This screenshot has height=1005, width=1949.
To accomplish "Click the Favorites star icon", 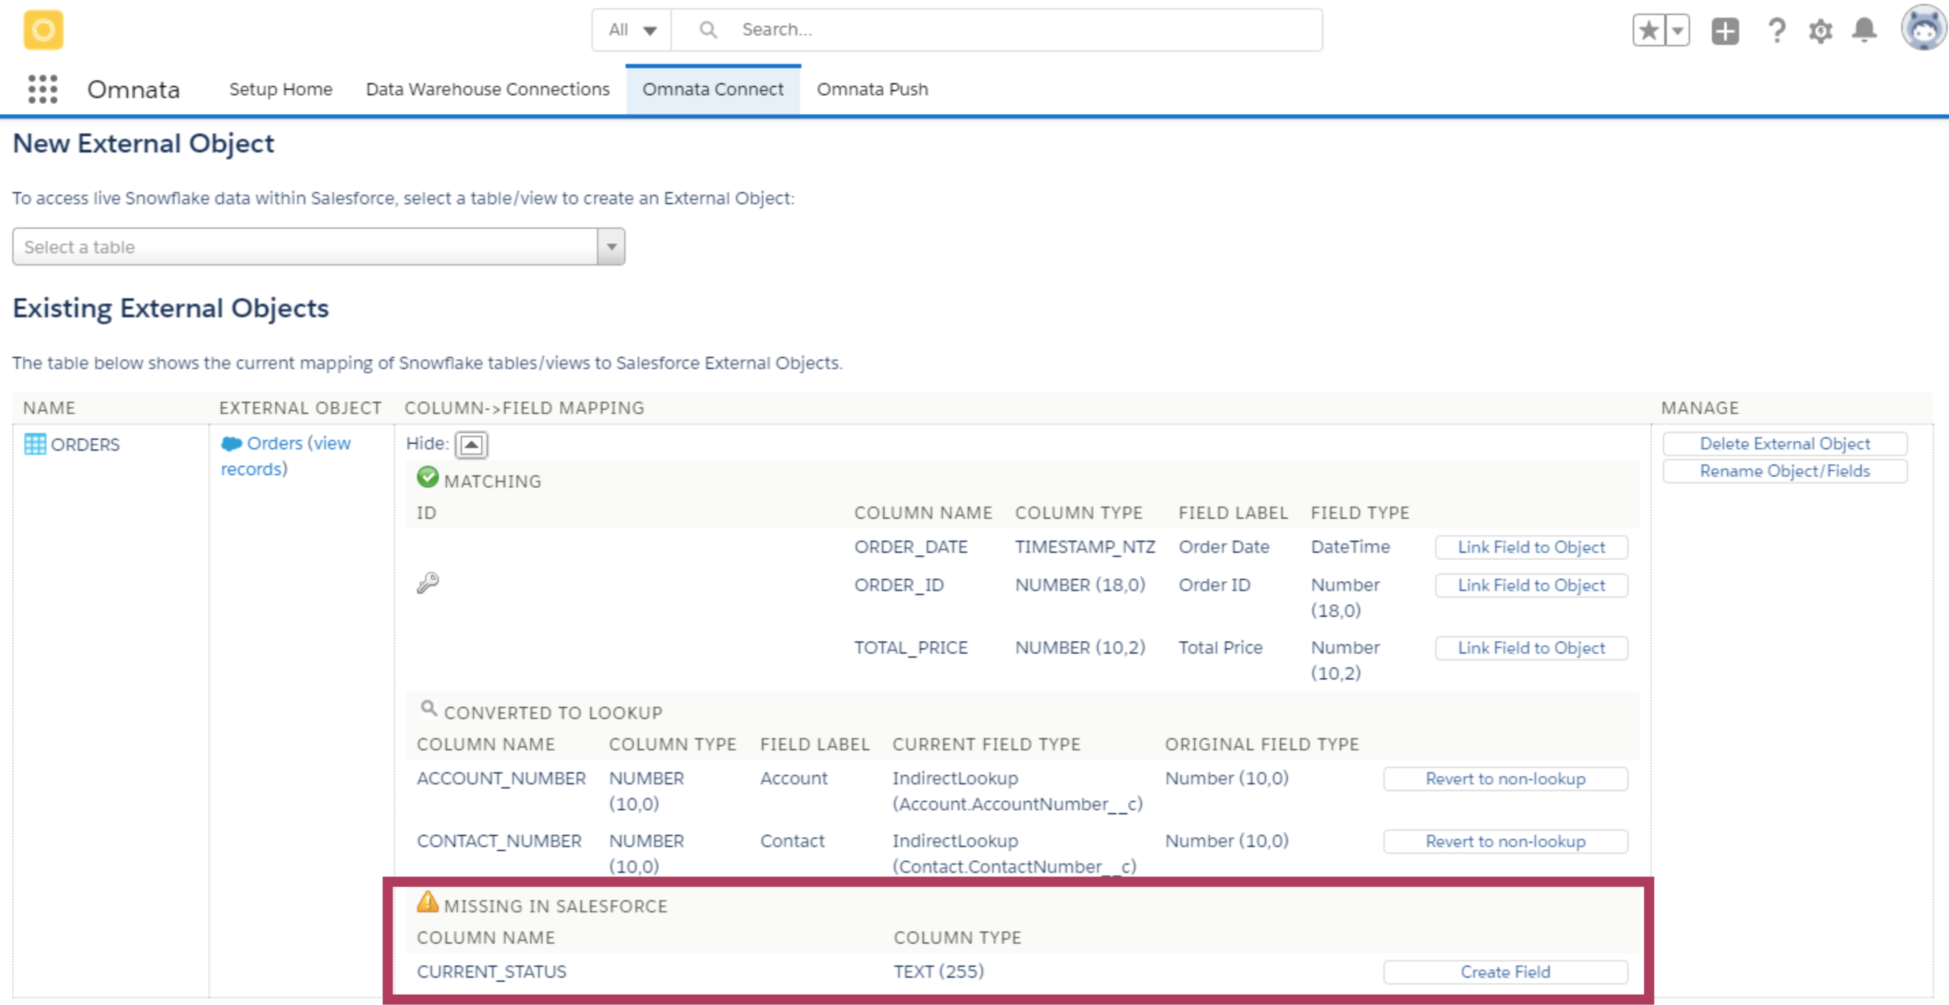I will pos(1648,30).
